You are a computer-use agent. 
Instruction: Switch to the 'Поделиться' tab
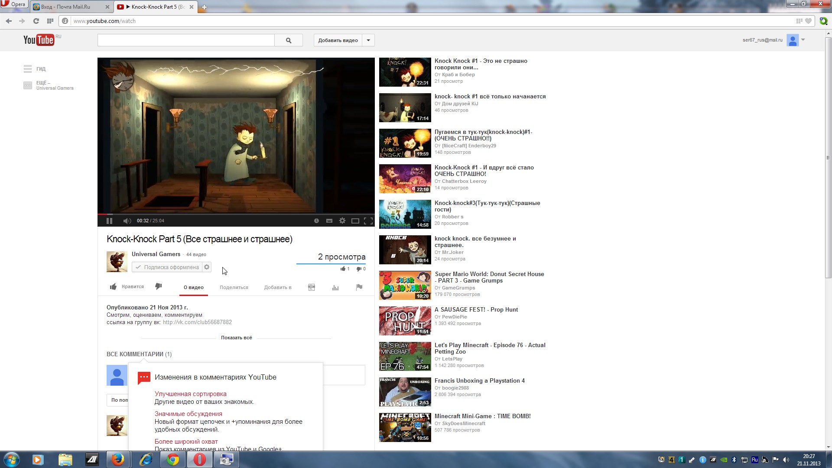pos(234,287)
